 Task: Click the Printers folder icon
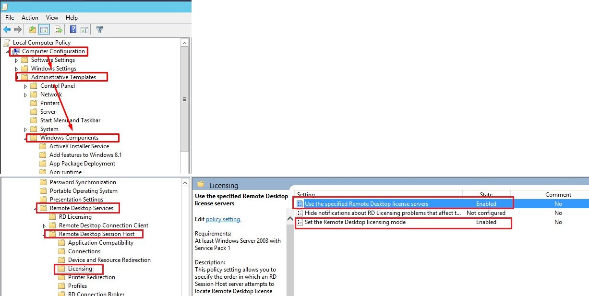tap(34, 103)
